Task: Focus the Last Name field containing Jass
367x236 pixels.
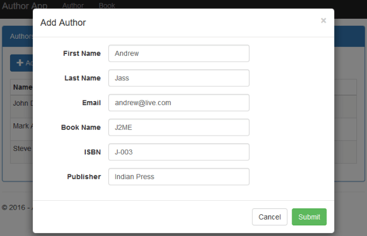Action: (x=179, y=78)
